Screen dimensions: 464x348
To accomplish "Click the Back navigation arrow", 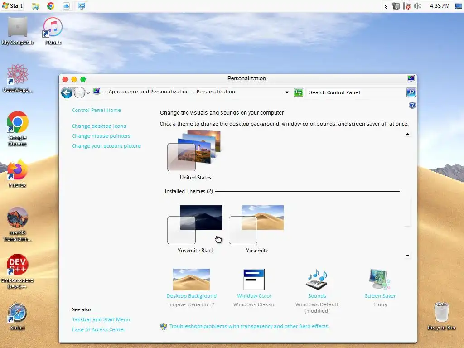I will [x=67, y=92].
